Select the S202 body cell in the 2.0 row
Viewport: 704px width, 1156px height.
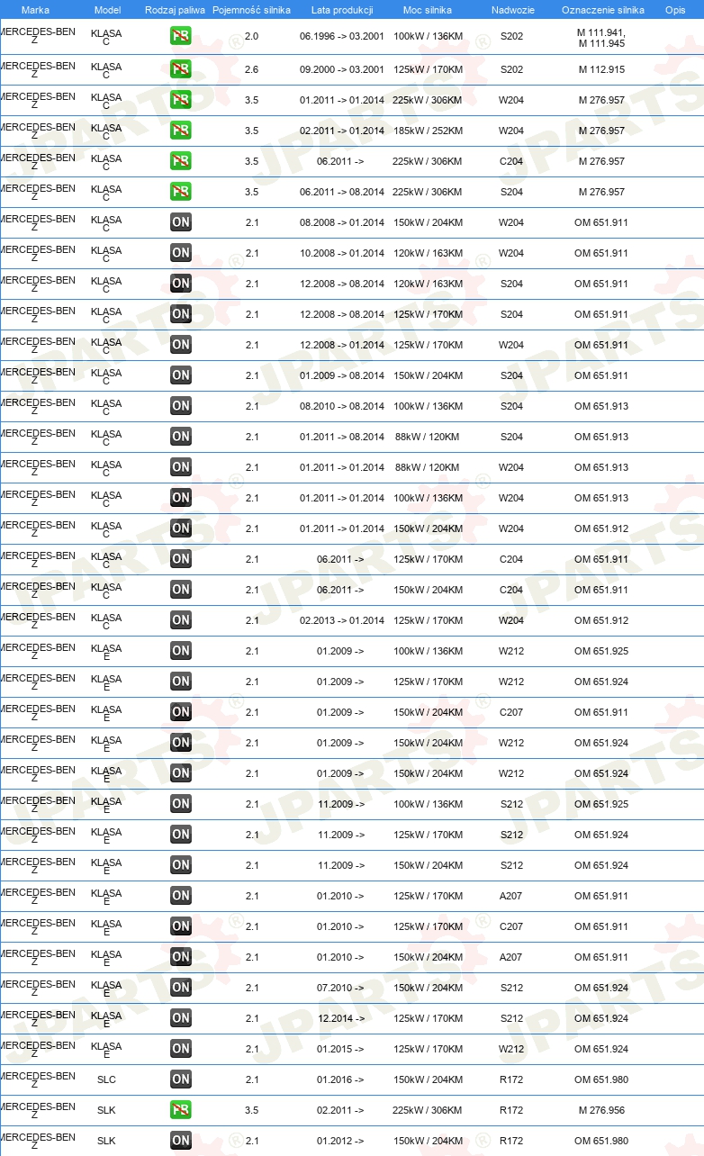[511, 37]
